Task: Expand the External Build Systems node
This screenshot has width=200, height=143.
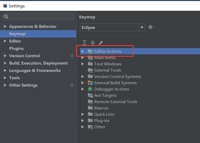Action: coord(82,83)
